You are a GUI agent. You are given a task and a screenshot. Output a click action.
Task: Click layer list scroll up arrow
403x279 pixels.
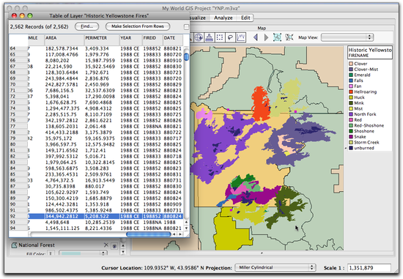[123, 245]
